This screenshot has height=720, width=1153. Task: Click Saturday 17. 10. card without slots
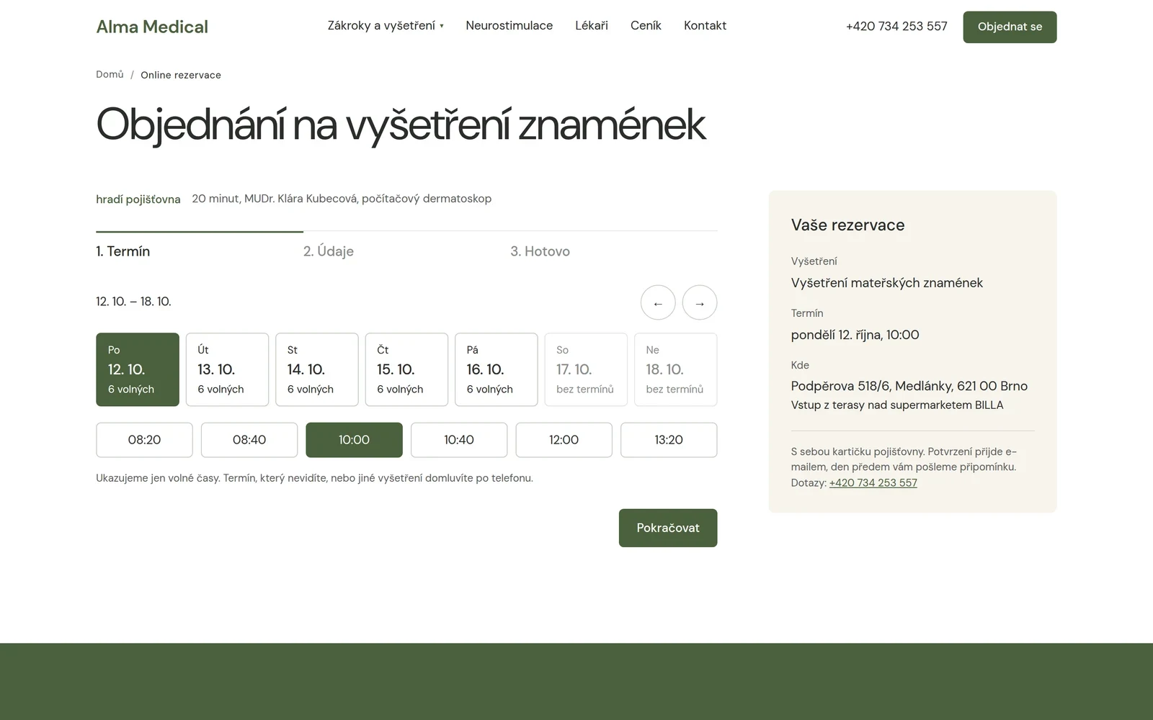coord(586,369)
